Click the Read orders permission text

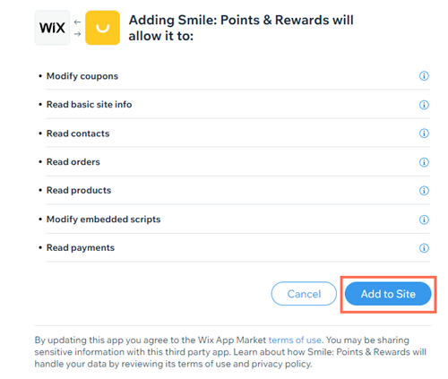coord(73,162)
